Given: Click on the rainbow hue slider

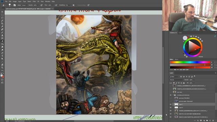Looking at the screenshot, I should (x=190, y=62).
